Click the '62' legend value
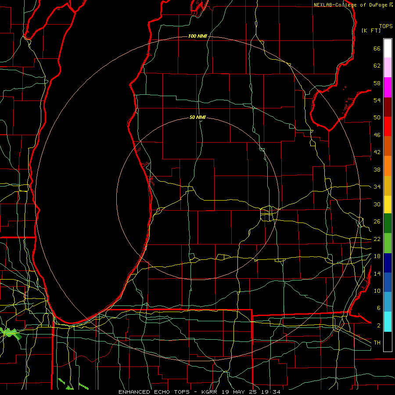Image resolution: width=395 pixels, height=395 pixels. 377,66
